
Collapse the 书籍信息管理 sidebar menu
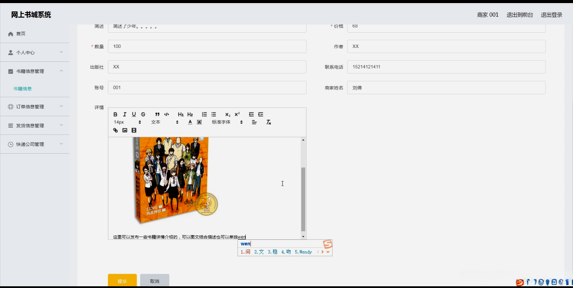pos(35,71)
